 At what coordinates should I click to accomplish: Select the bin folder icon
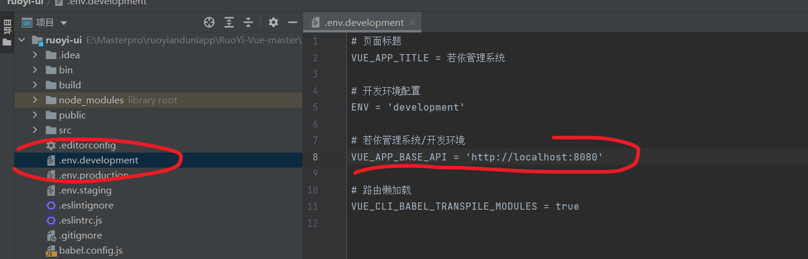[51, 70]
